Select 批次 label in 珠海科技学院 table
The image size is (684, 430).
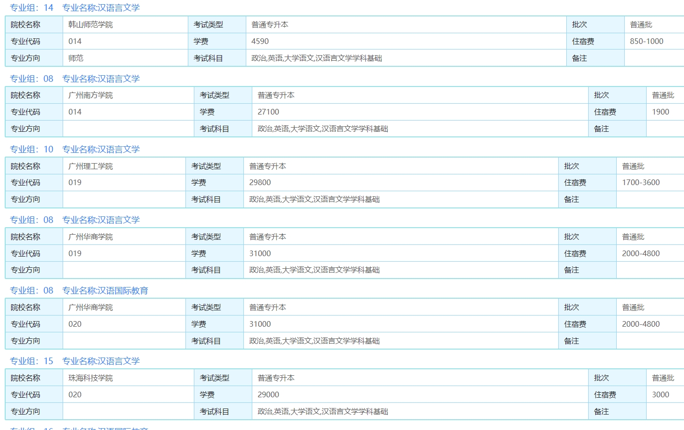point(601,378)
